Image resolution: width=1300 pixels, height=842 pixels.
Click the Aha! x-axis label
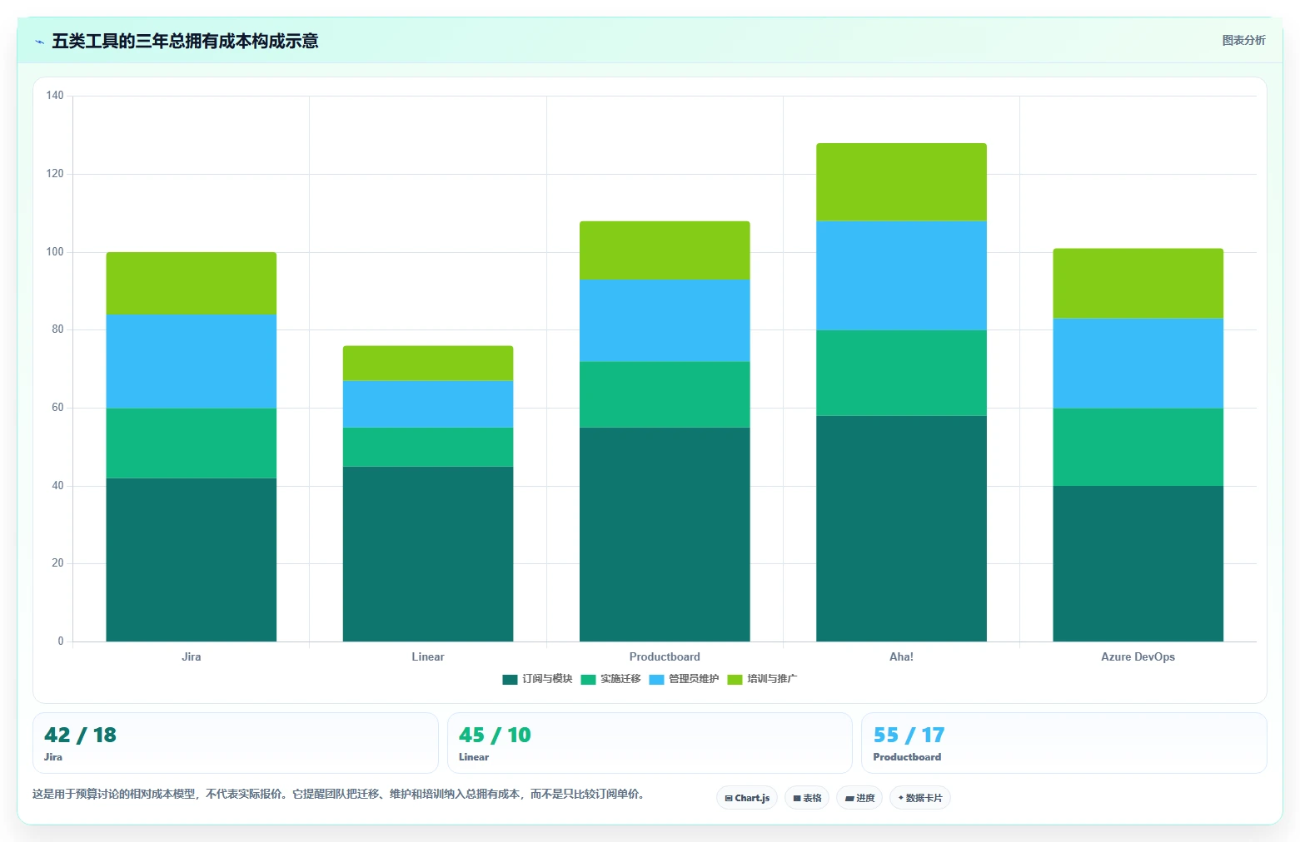click(901, 657)
